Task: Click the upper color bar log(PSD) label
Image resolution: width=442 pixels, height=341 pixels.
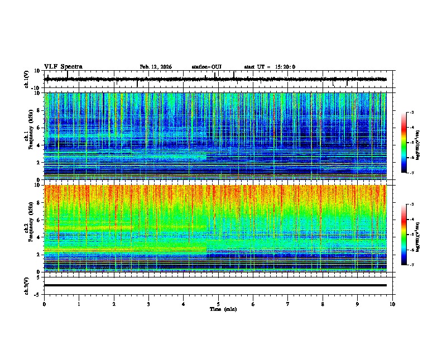Action: 418,145
